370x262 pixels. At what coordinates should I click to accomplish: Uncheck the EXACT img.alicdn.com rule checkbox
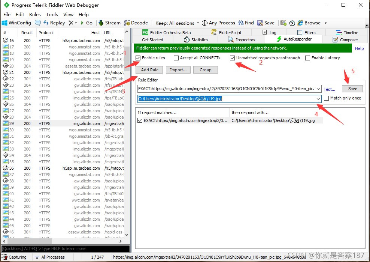point(140,120)
